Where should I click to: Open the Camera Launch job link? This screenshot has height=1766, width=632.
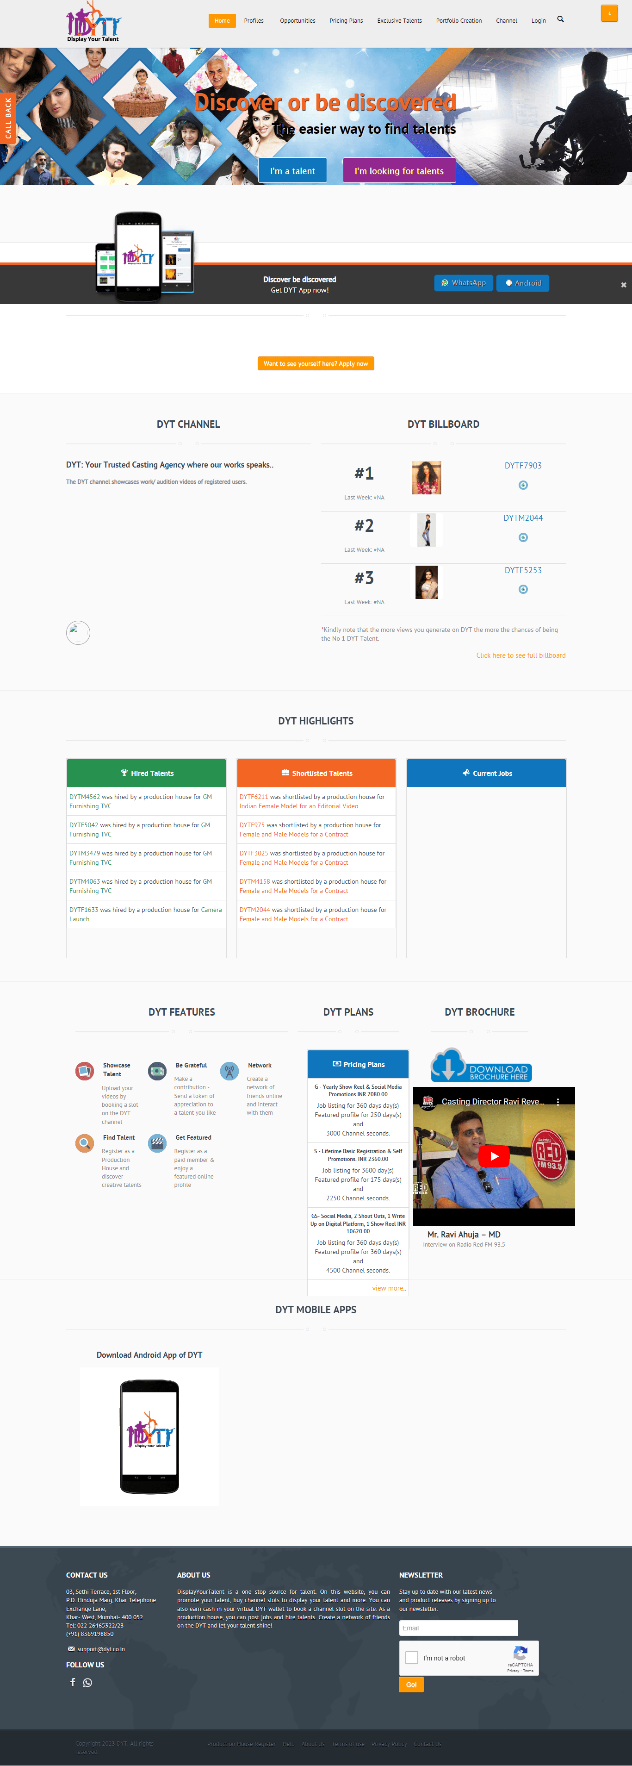pos(145,915)
